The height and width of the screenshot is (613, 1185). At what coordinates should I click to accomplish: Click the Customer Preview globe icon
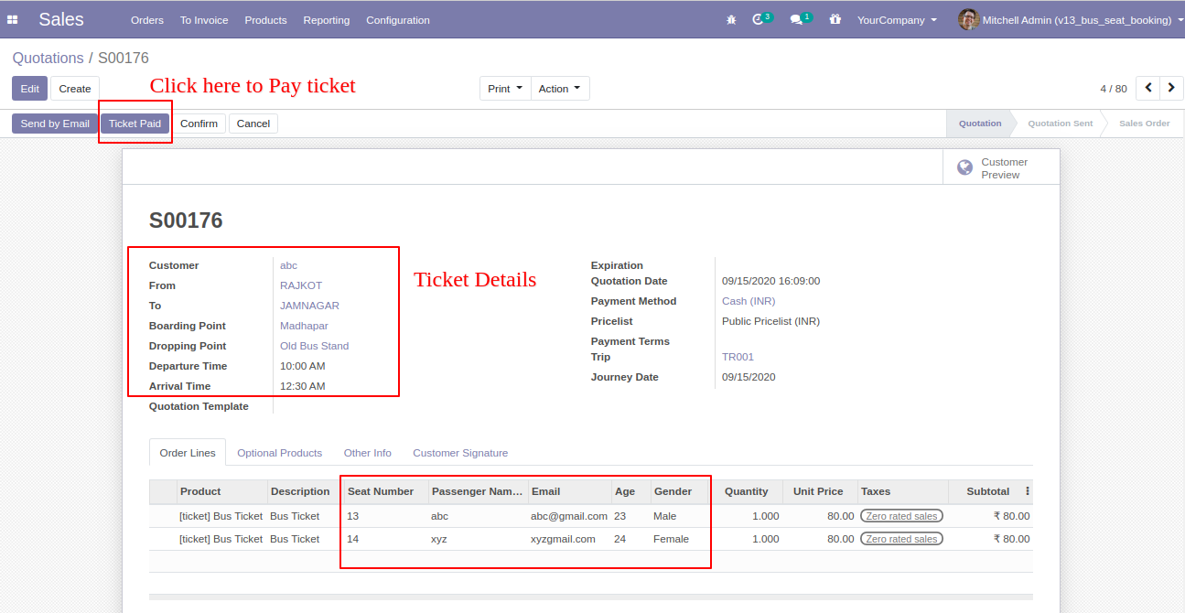pyautogui.click(x=964, y=167)
